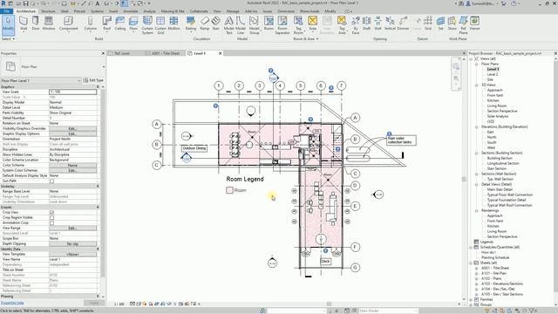This screenshot has width=558, height=314.
Task: Click the Curtain System tool
Action: (x=147, y=25)
